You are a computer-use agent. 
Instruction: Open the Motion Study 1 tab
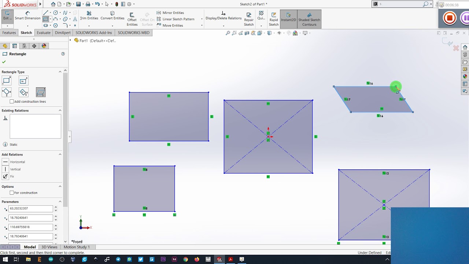click(x=77, y=247)
